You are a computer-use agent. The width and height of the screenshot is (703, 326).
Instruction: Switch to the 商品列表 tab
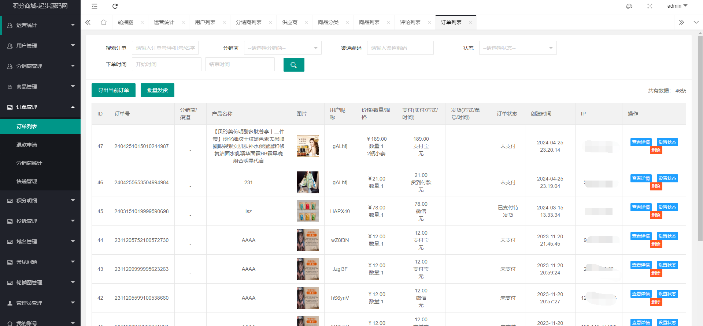[369, 22]
